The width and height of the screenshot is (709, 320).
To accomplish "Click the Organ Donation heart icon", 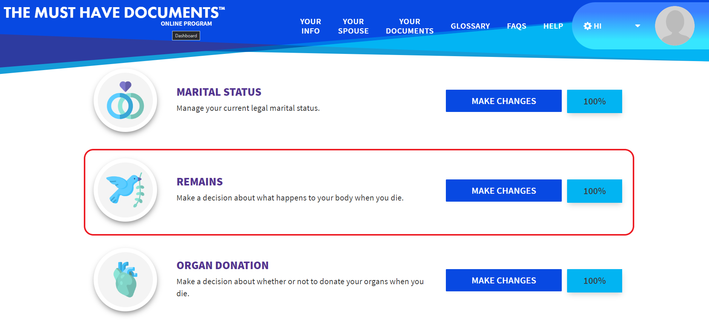I will (x=125, y=280).
